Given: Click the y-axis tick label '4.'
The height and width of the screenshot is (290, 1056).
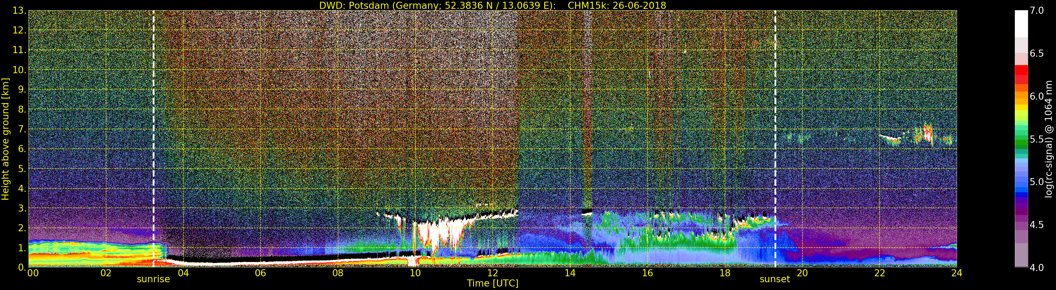Looking at the screenshot, I should (x=22, y=189).
